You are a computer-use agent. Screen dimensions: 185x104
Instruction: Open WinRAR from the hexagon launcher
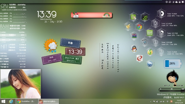(x=134, y=36)
